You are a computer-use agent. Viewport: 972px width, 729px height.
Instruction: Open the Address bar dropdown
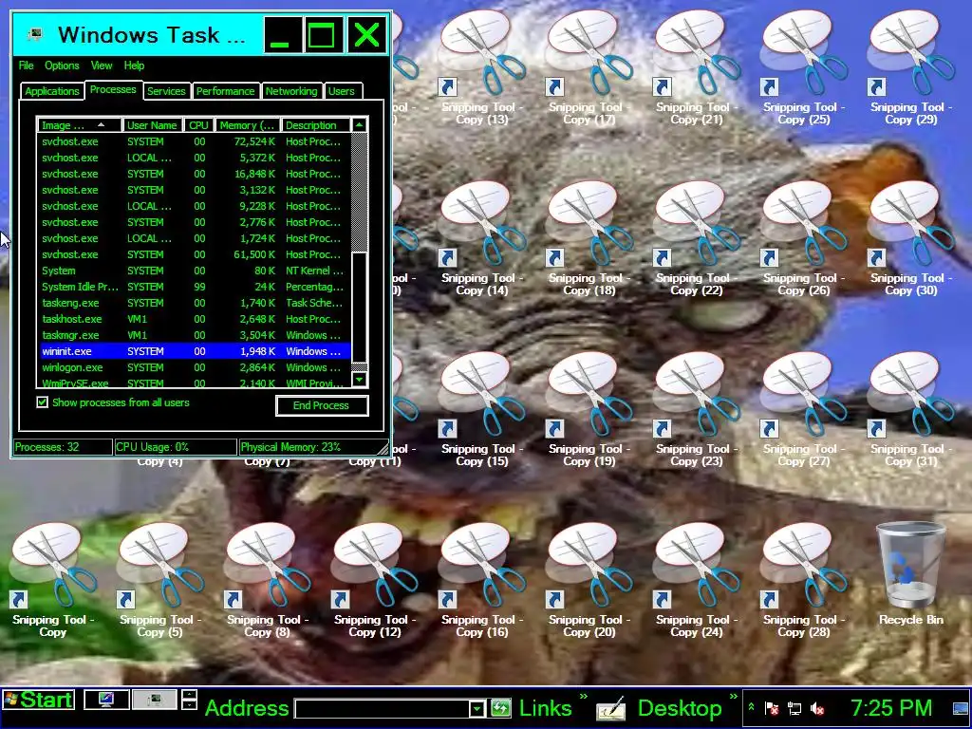point(477,708)
